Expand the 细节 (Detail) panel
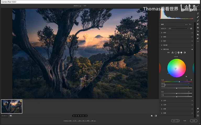 tap(162, 41)
